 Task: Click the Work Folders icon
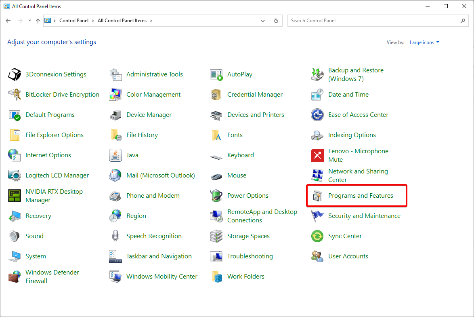(216, 277)
